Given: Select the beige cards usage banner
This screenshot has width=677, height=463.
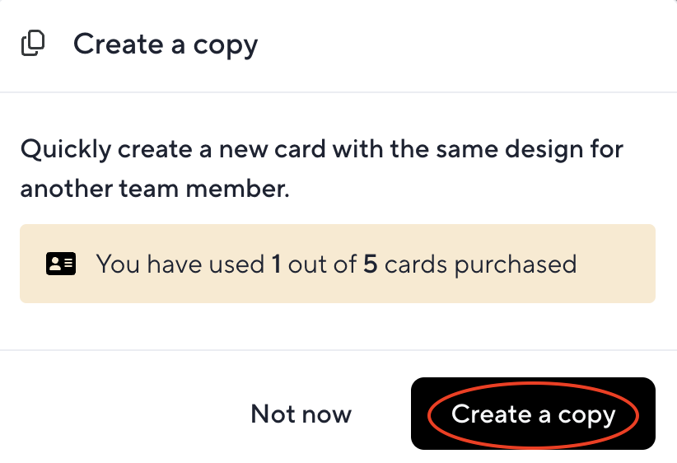Looking at the screenshot, I should coord(338,264).
